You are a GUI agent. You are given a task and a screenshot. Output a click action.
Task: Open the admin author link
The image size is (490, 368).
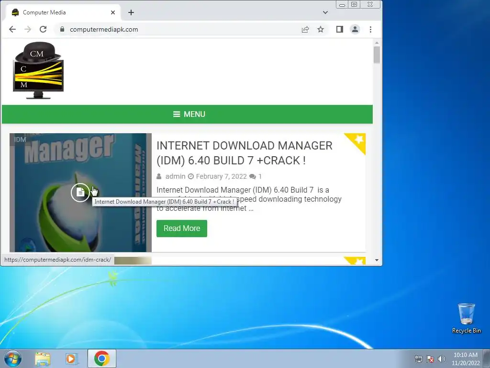[175, 176]
